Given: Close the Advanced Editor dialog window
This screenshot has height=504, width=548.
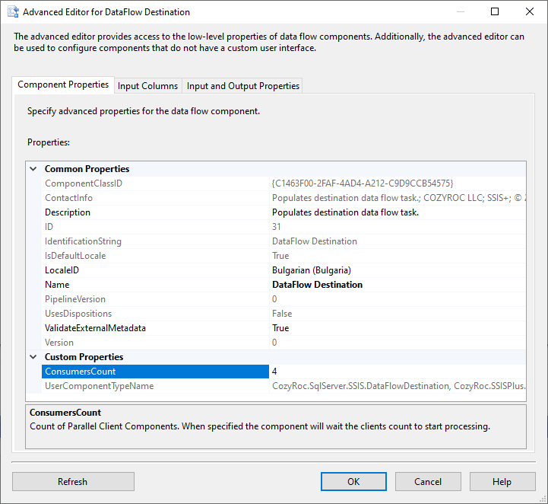Looking at the screenshot, I should coord(530,12).
